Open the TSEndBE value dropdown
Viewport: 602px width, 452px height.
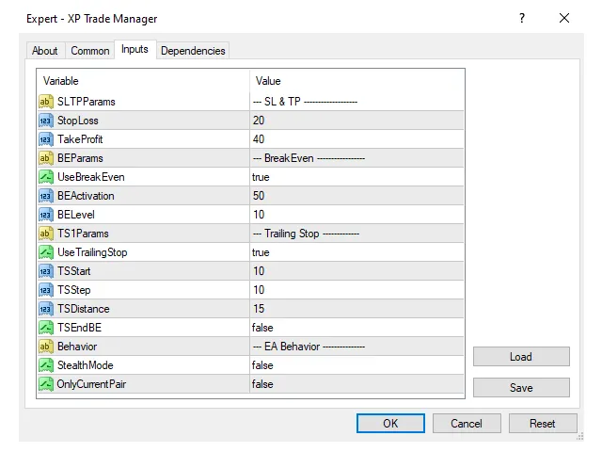coord(356,328)
